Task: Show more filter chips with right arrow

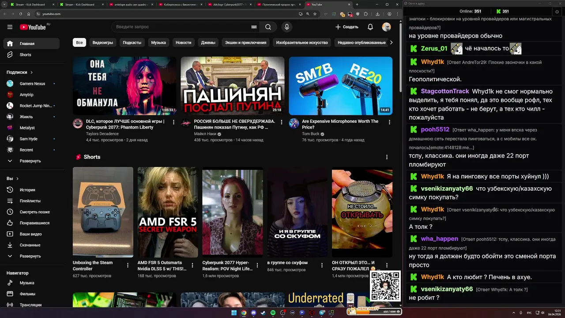Action: click(x=391, y=42)
